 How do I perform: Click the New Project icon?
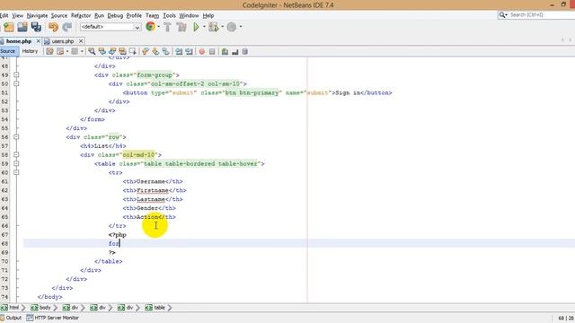click(x=9, y=27)
